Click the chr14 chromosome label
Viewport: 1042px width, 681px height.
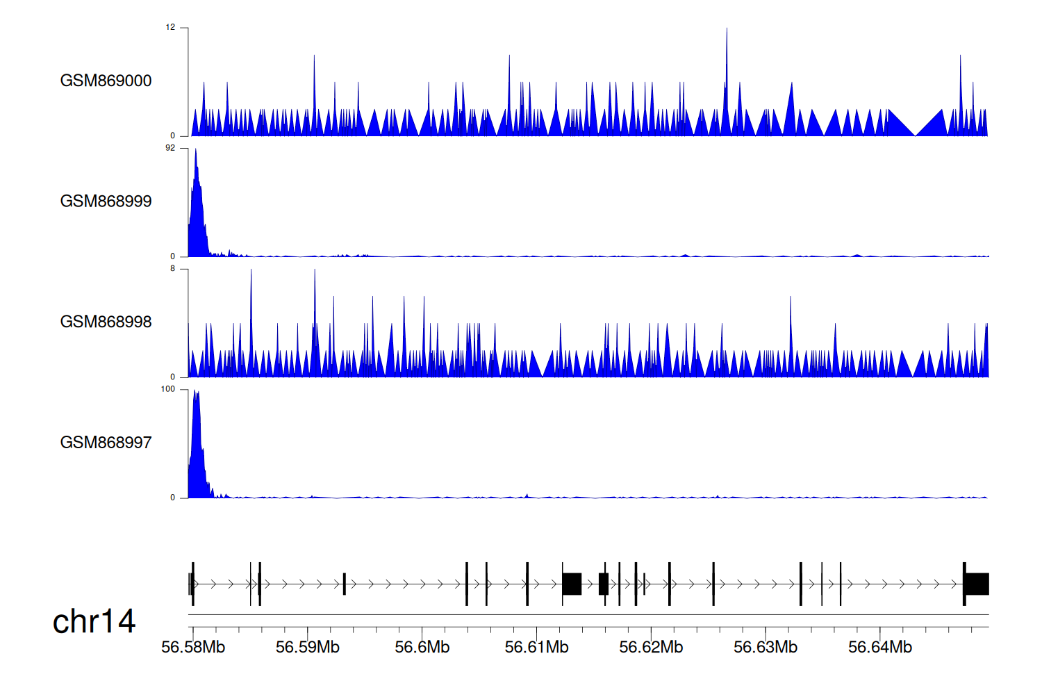pyautogui.click(x=94, y=621)
